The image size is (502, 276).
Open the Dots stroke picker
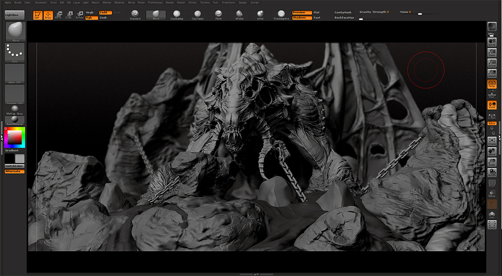click(15, 53)
